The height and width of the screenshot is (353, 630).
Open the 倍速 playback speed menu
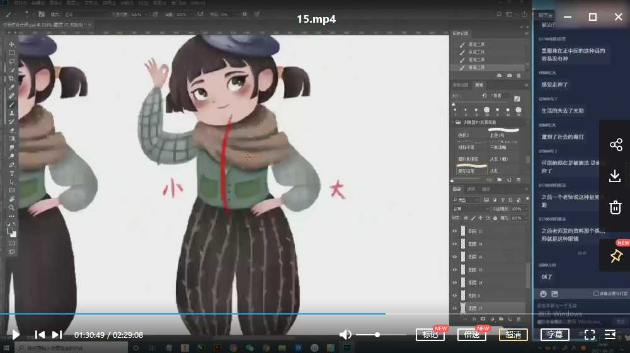[471, 335]
